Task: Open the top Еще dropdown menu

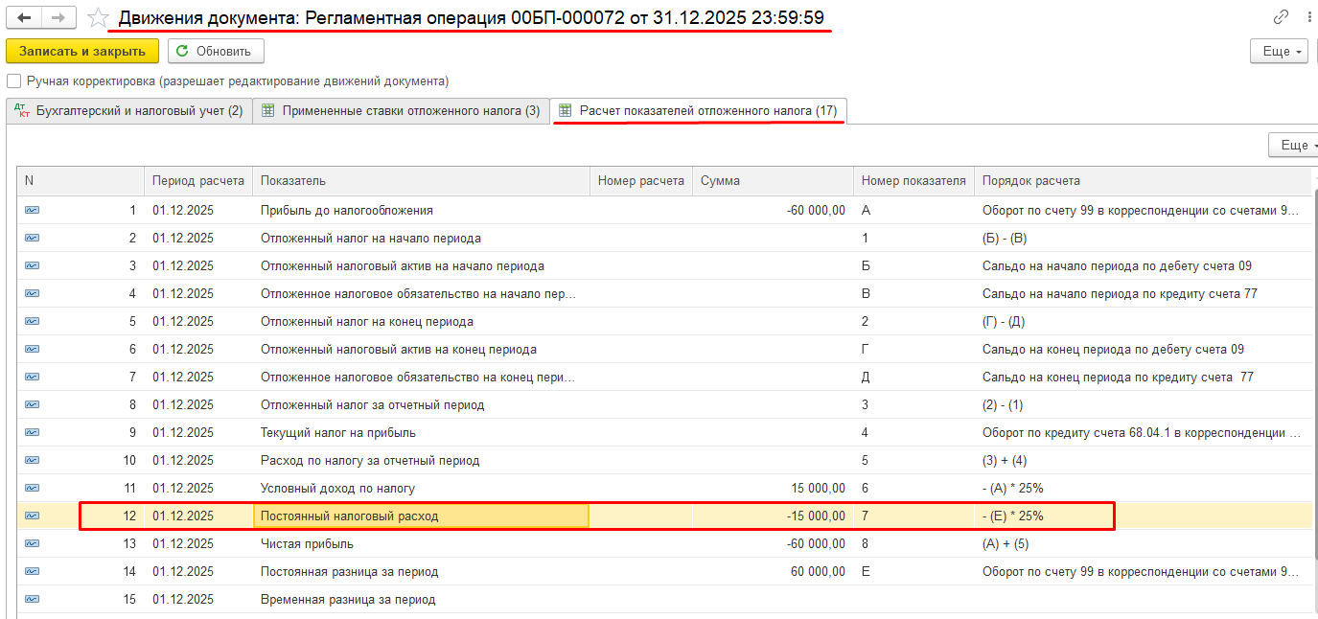Action: click(x=1280, y=51)
